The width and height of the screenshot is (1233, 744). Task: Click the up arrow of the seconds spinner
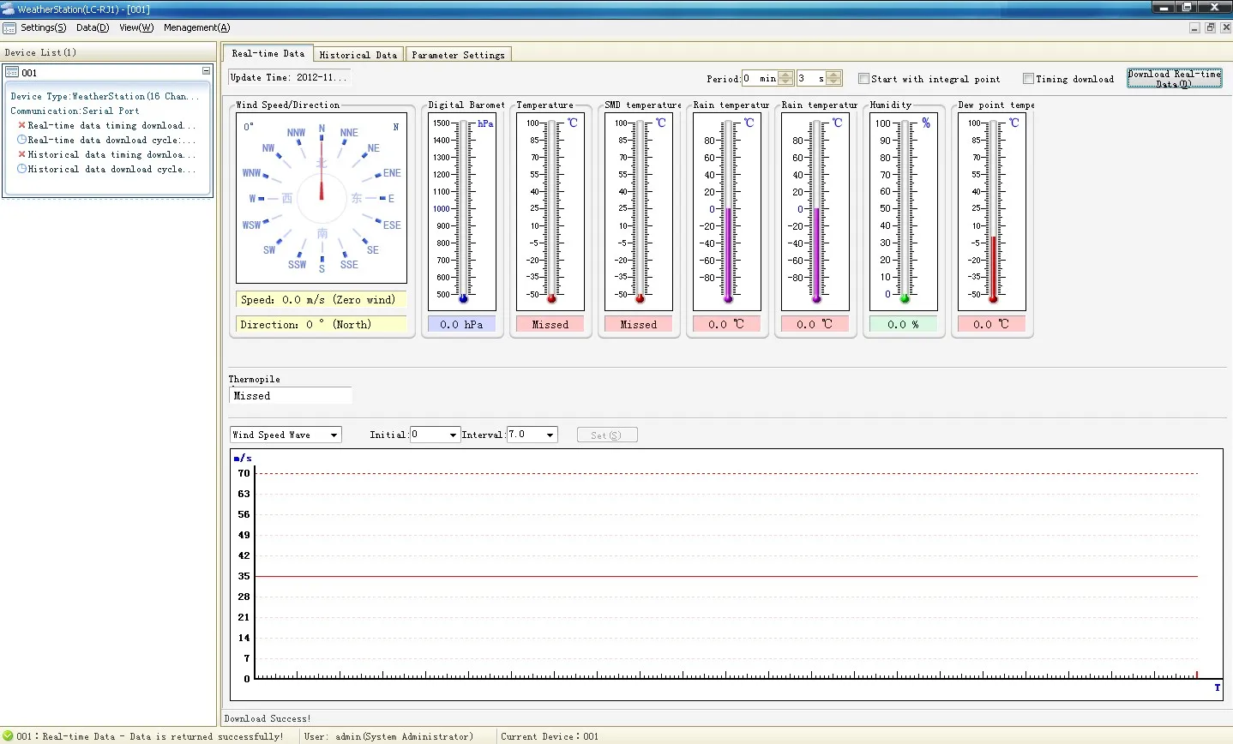tap(832, 73)
